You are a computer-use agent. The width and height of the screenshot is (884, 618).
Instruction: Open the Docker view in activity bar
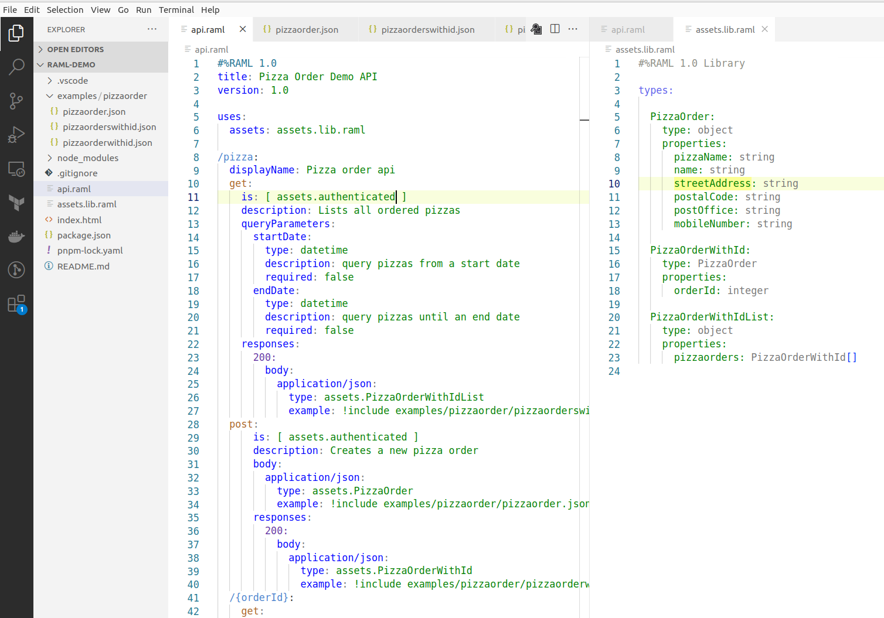coord(16,236)
